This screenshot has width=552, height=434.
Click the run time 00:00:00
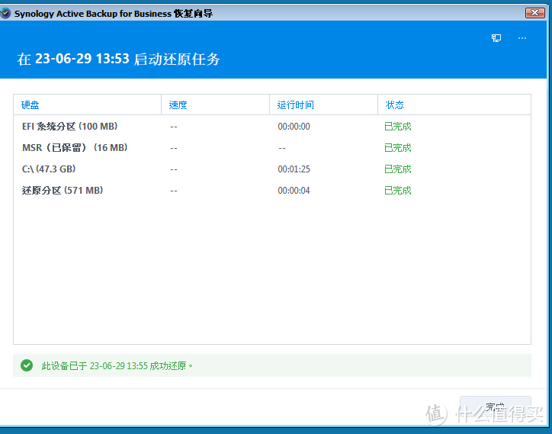click(294, 127)
